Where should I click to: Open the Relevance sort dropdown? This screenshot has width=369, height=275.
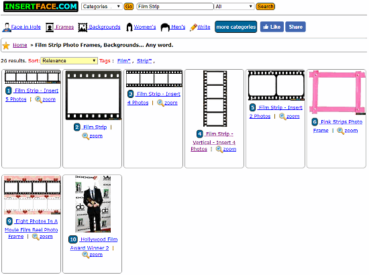(x=69, y=60)
